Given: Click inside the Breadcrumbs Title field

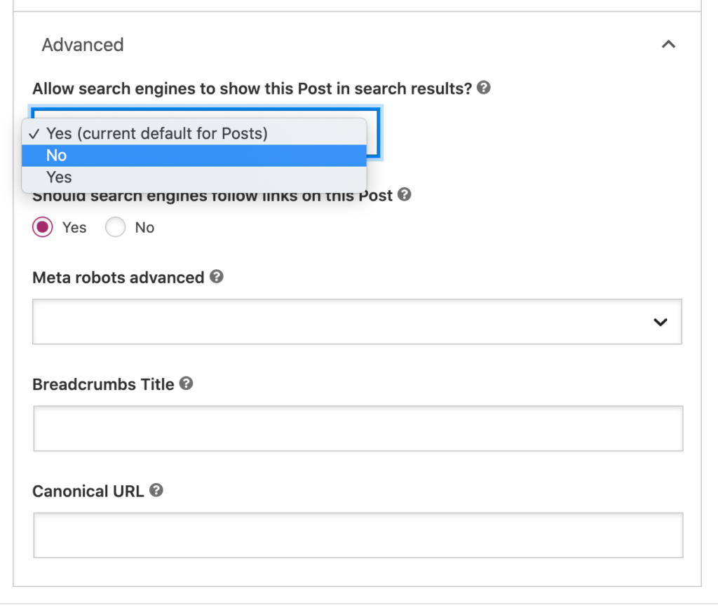Looking at the screenshot, I should (358, 428).
